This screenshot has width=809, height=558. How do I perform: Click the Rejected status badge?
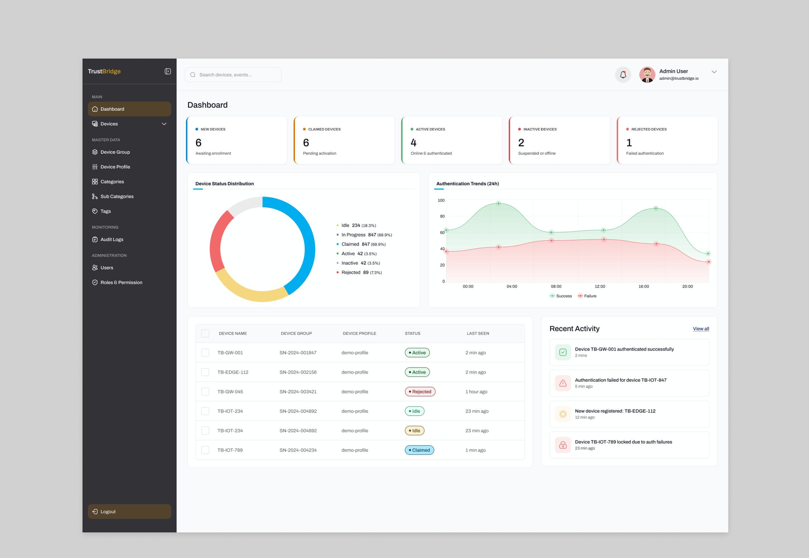420,391
